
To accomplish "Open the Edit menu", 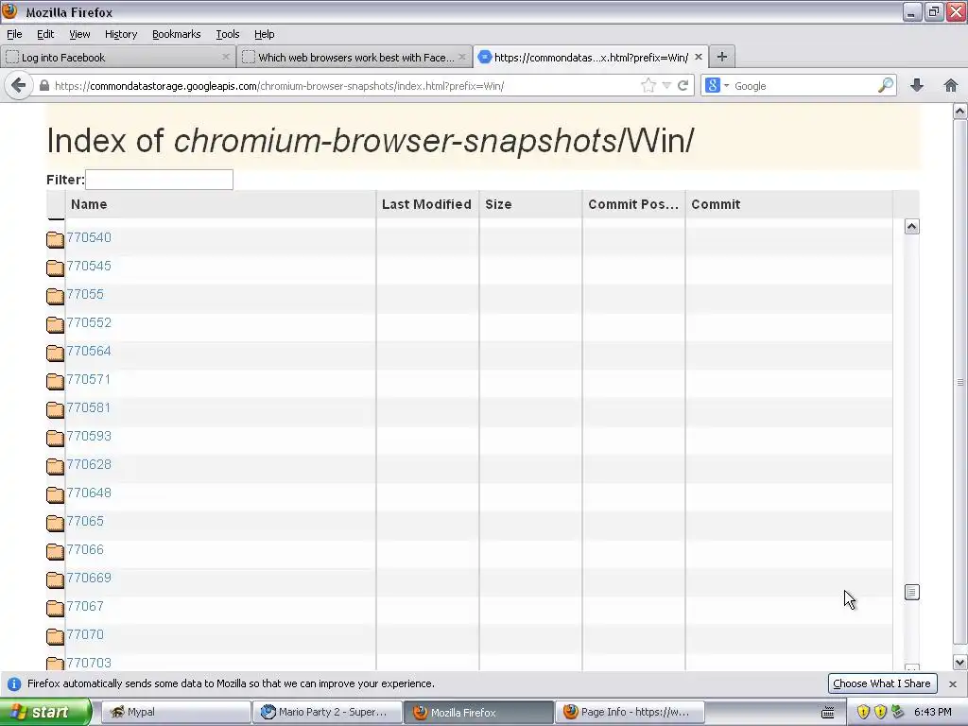I will click(x=45, y=34).
